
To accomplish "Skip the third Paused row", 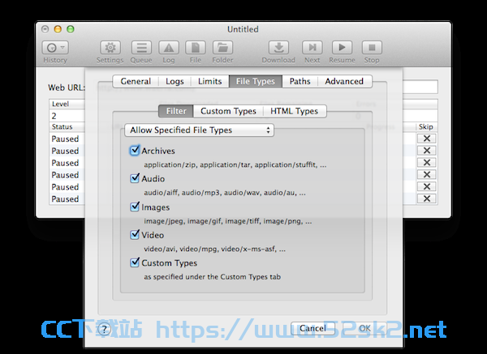I will click(427, 163).
